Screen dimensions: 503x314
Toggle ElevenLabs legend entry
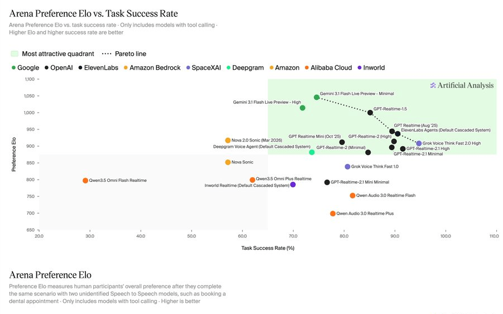pyautogui.click(x=98, y=67)
